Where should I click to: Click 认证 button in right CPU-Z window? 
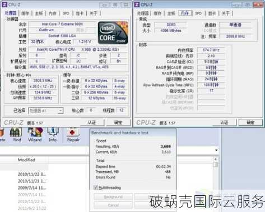click(x=224, y=123)
